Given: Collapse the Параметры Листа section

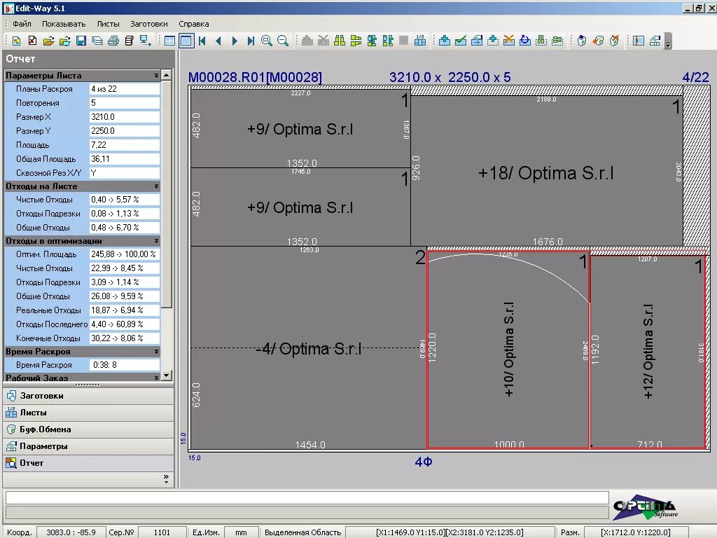Looking at the screenshot, I should (156, 76).
